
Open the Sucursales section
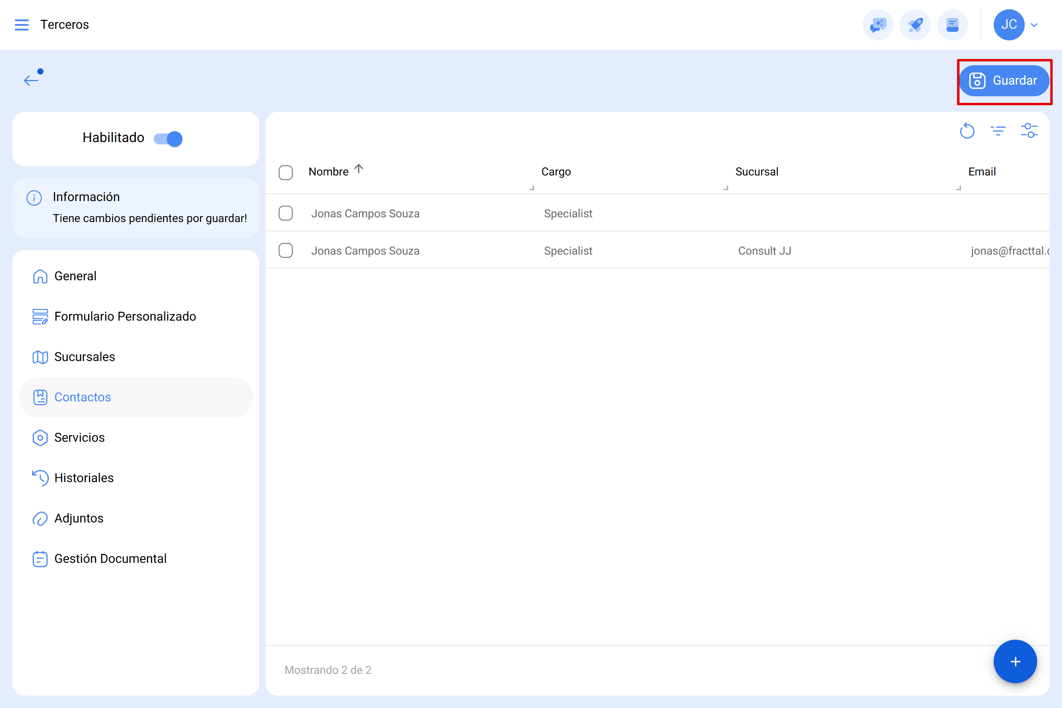[136, 357]
